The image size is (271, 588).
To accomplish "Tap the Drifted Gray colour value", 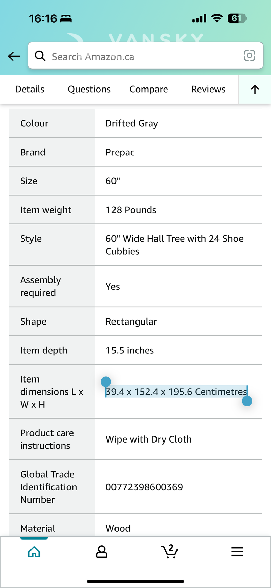I will (132, 123).
